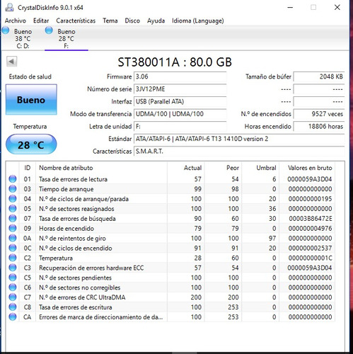Click raw value 00000004976
Viewport: 353px width, 354px height.
310,228
